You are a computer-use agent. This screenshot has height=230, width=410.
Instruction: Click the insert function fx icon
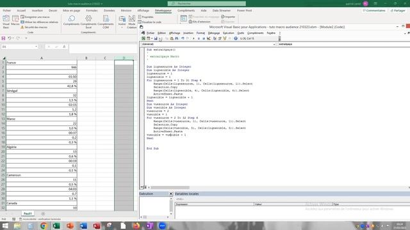(64, 47)
